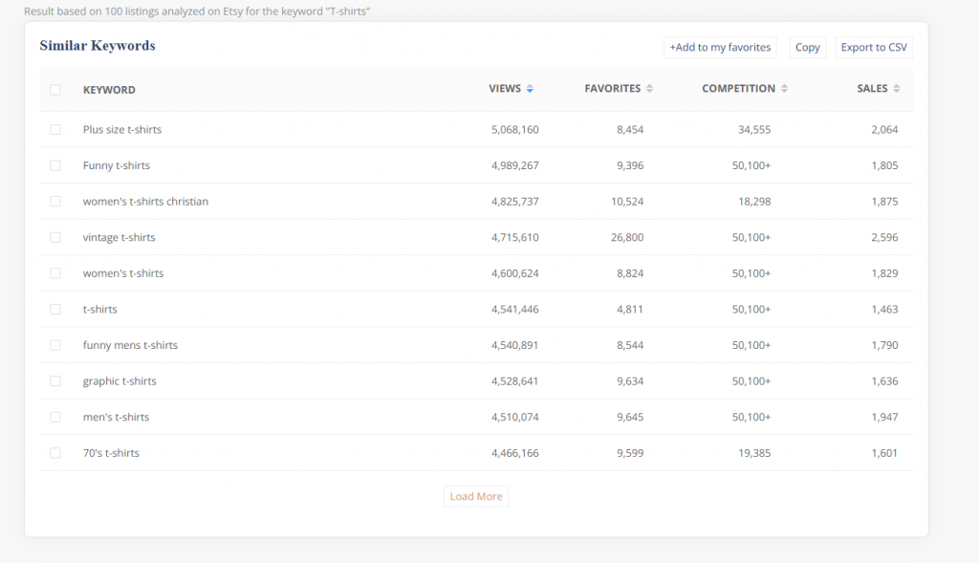Screen dimensions: 979x563
Task: Select the Plus size t-shirts checkbox
Action: click(55, 130)
